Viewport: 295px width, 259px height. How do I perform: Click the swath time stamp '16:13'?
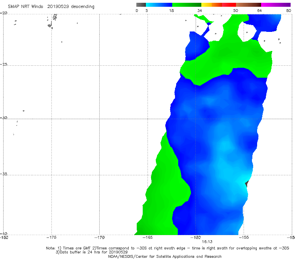tap(207, 242)
